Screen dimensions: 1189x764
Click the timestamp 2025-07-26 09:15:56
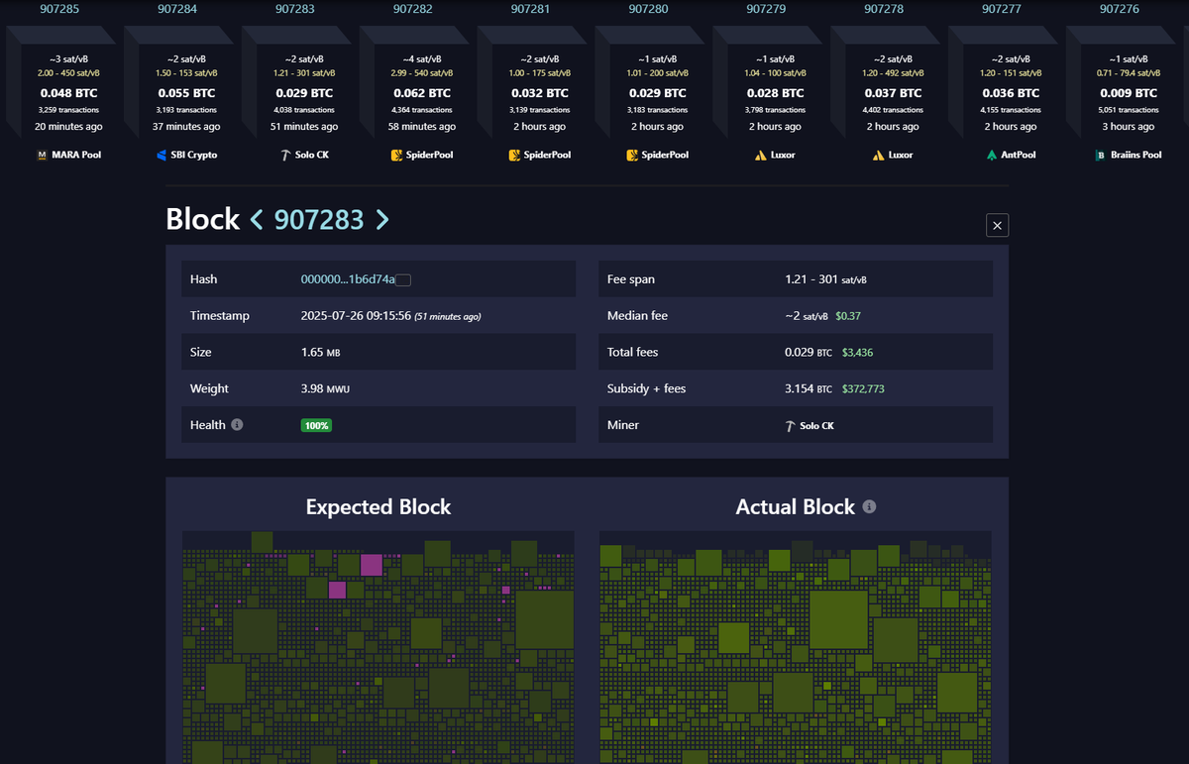pyautogui.click(x=356, y=316)
